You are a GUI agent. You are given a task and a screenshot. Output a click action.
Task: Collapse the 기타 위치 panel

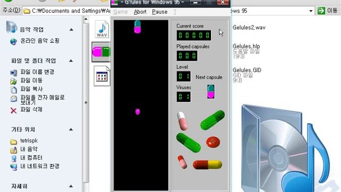pyautogui.click(x=71, y=130)
